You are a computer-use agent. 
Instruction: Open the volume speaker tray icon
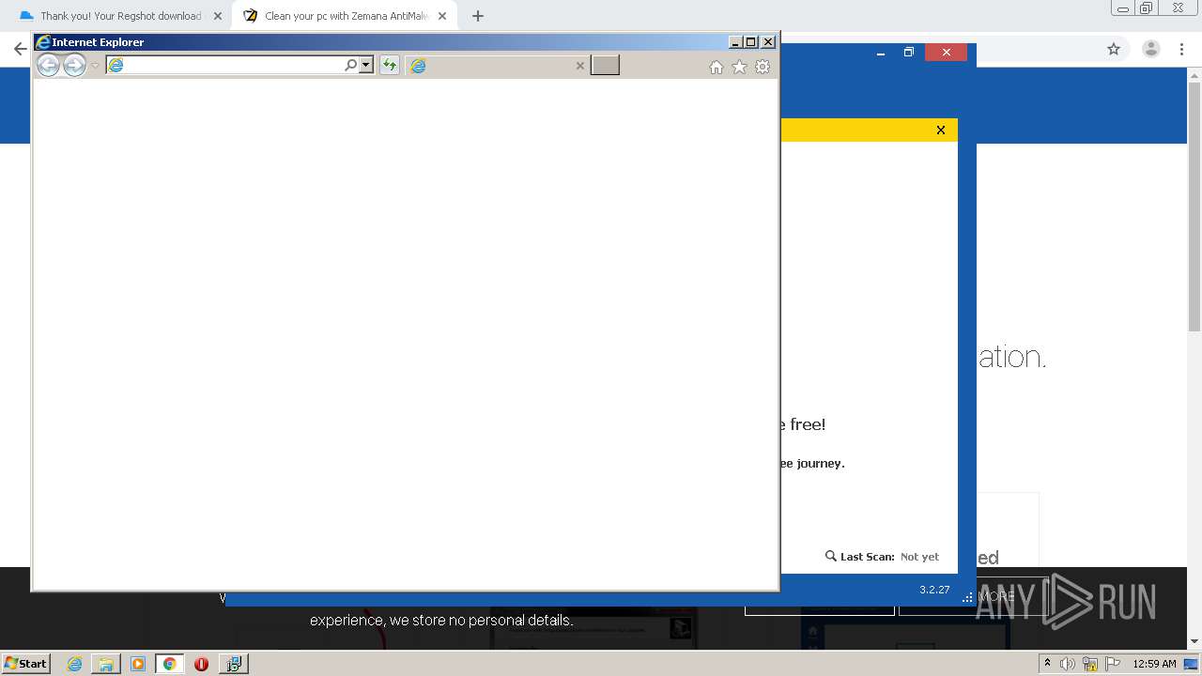(x=1068, y=664)
